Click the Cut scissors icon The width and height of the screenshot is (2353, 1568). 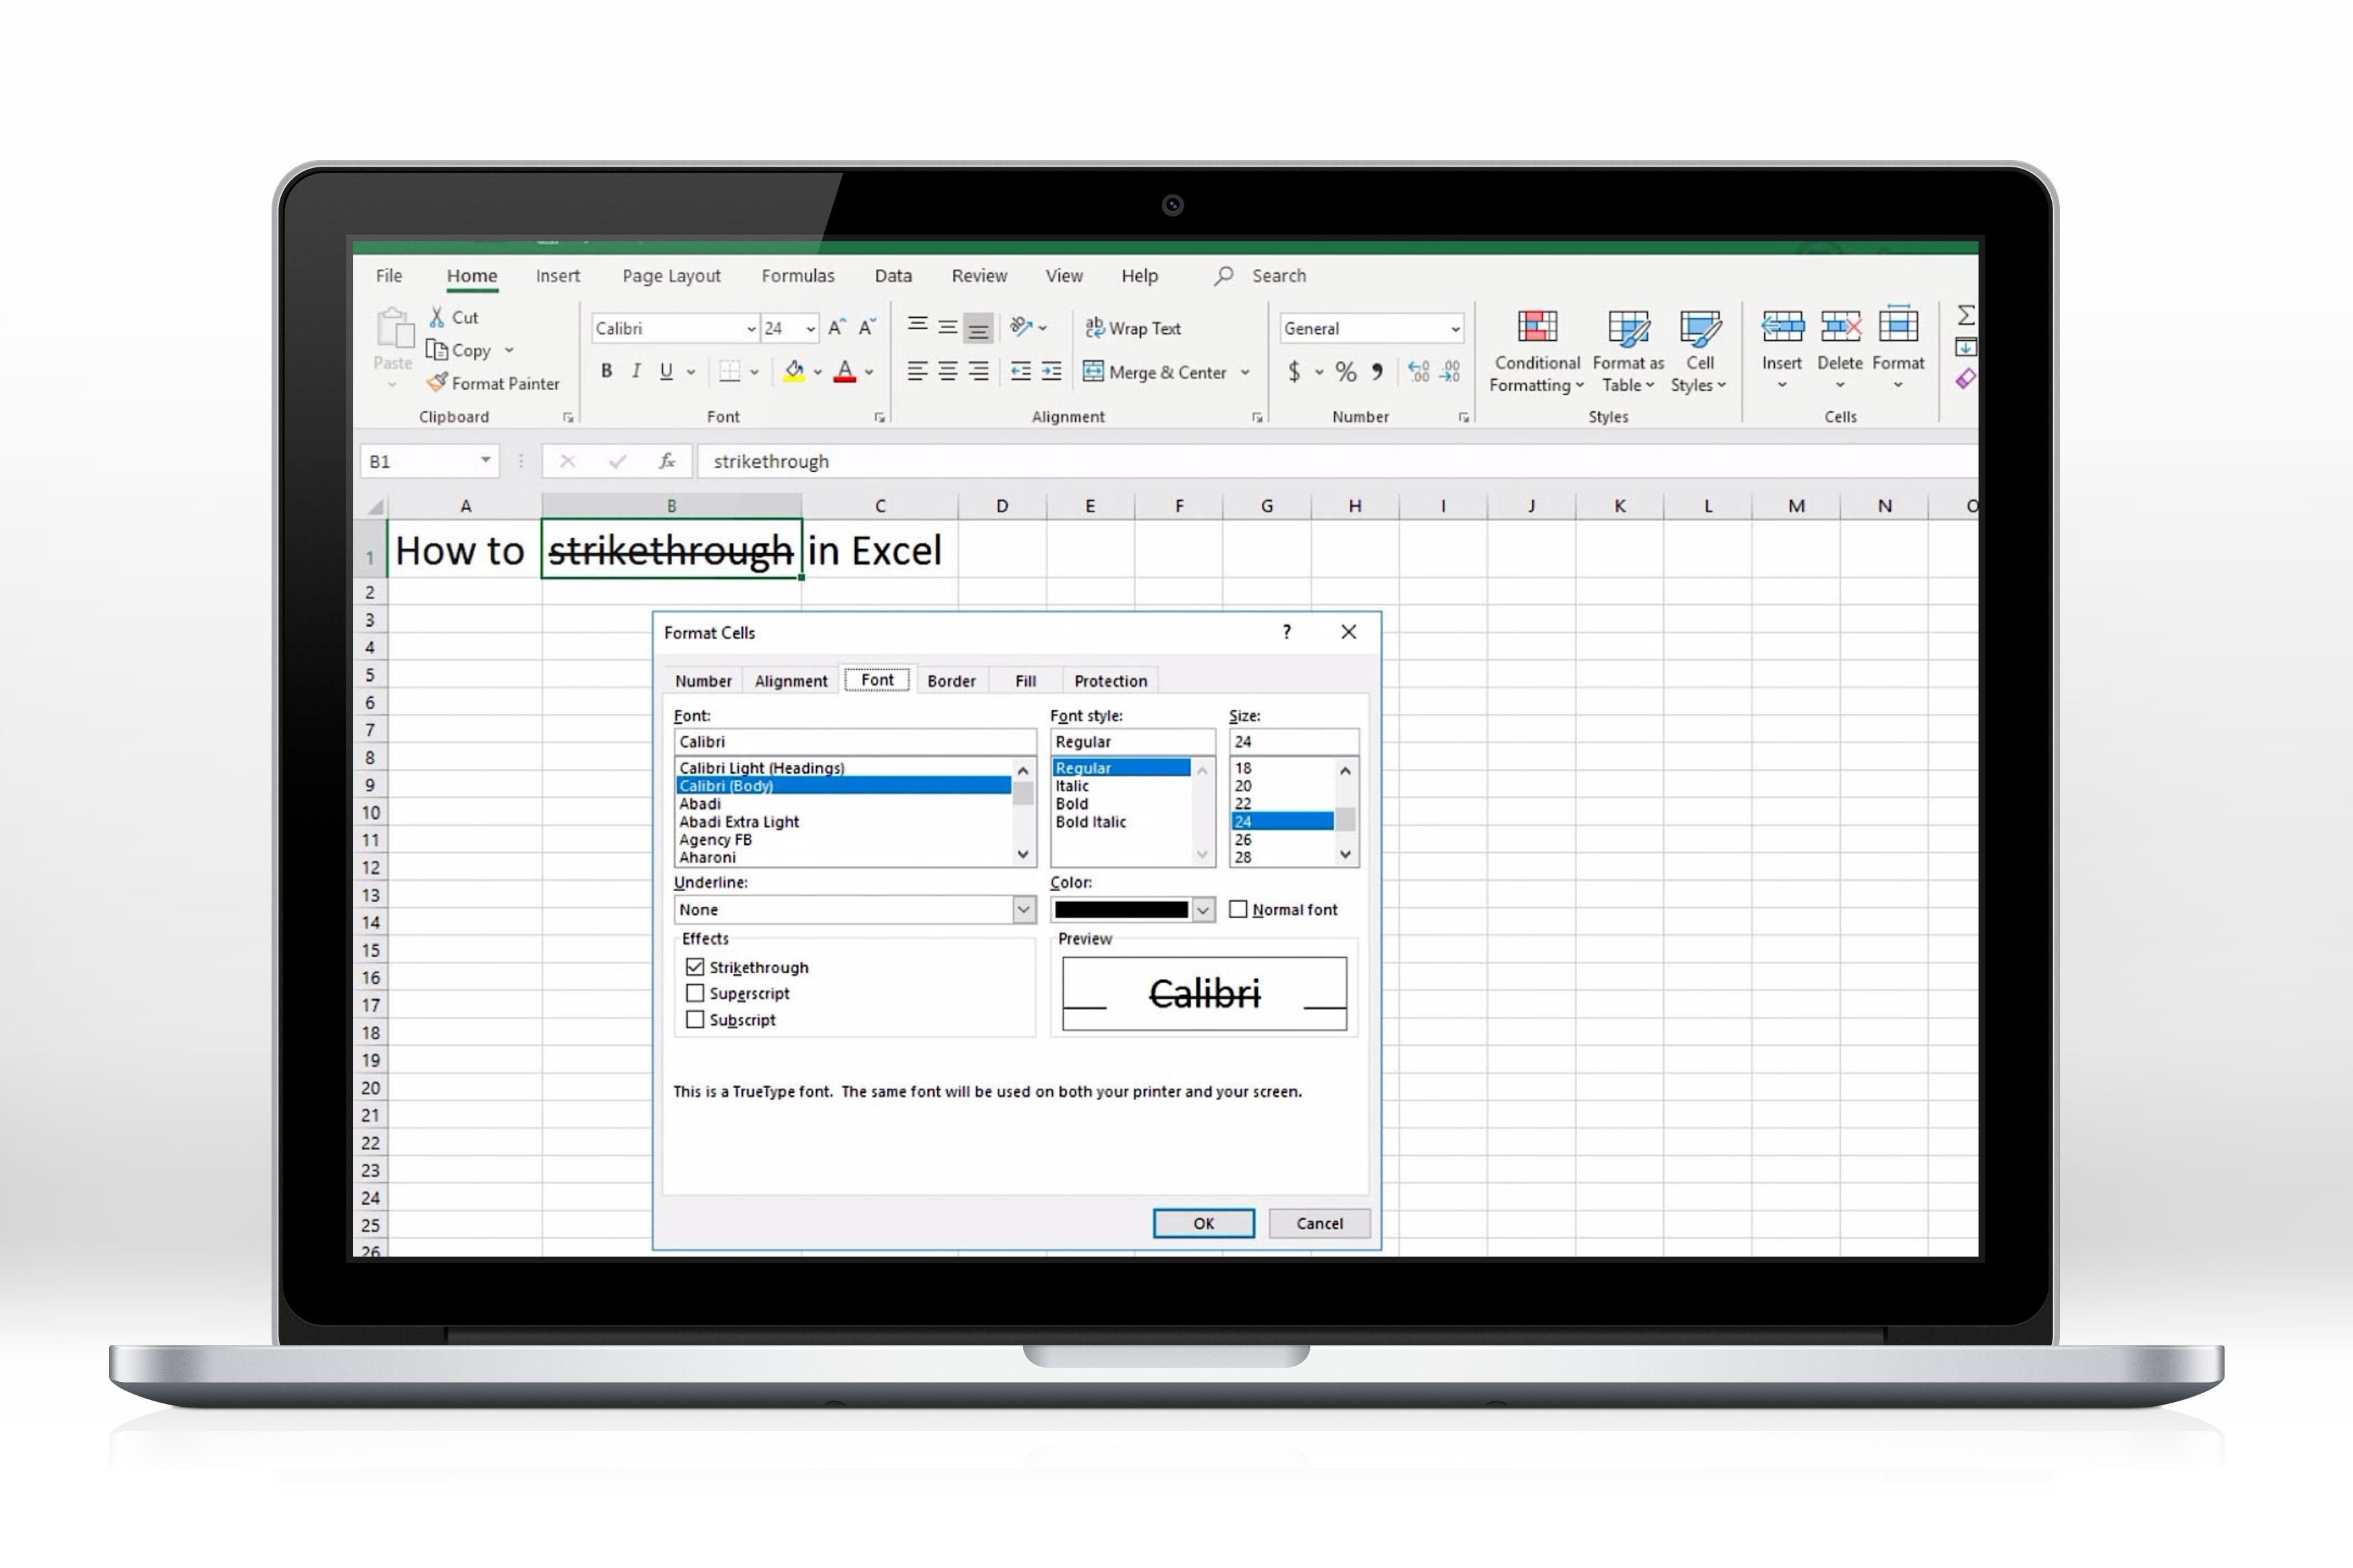437,317
